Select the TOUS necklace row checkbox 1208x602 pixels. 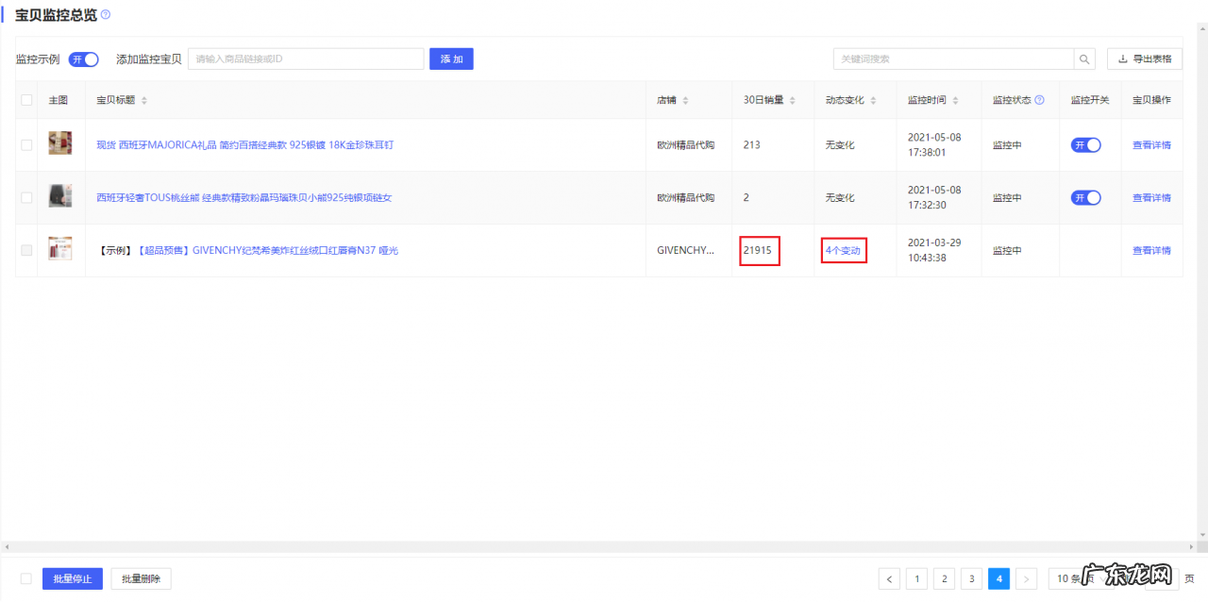tap(26, 198)
